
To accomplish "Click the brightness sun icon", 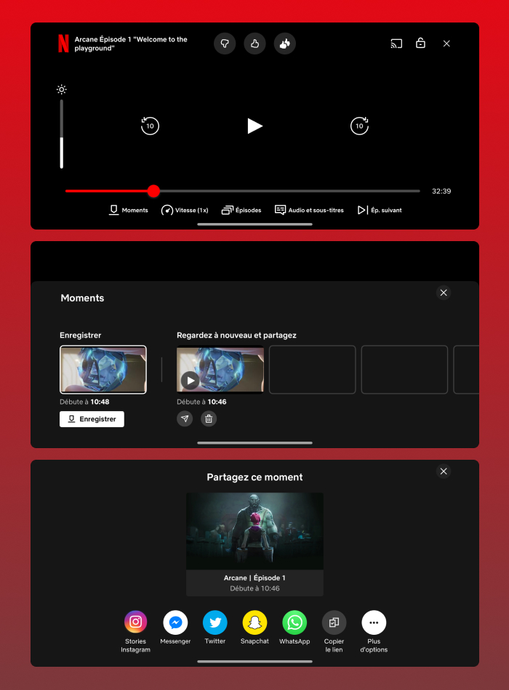I will [x=62, y=90].
